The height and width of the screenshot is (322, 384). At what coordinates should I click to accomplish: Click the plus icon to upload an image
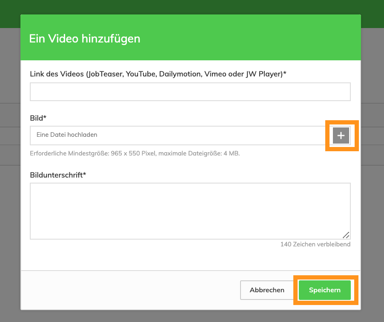341,136
